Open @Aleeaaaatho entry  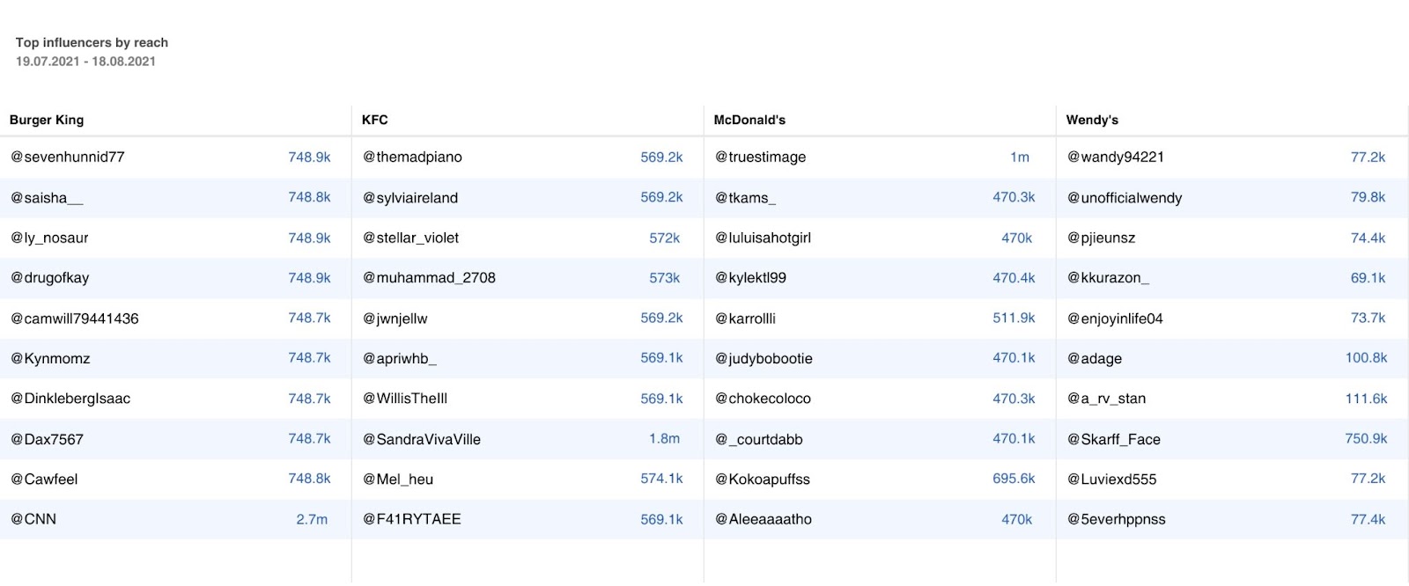764,519
